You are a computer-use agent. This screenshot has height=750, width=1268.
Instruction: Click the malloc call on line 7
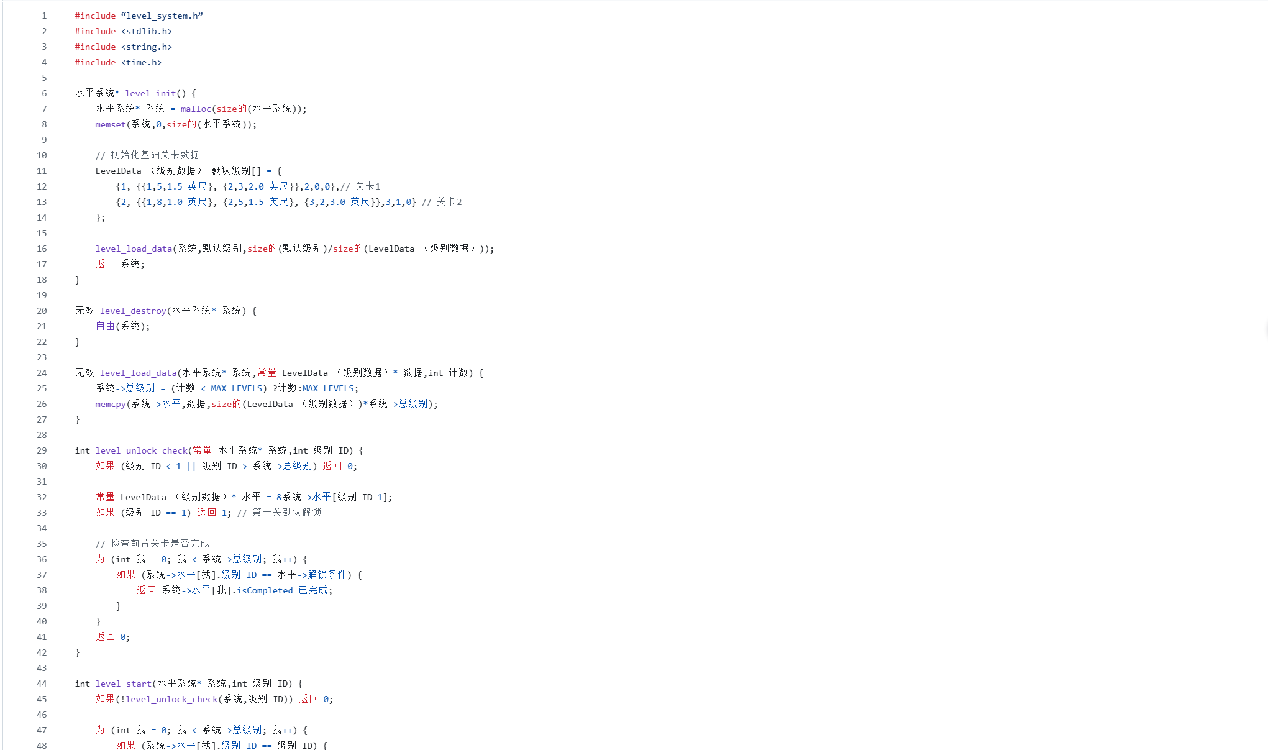(196, 109)
